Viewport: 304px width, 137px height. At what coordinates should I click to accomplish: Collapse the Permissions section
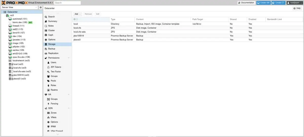[x=69, y=58]
